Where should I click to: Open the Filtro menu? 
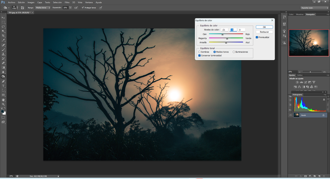tap(67, 2)
